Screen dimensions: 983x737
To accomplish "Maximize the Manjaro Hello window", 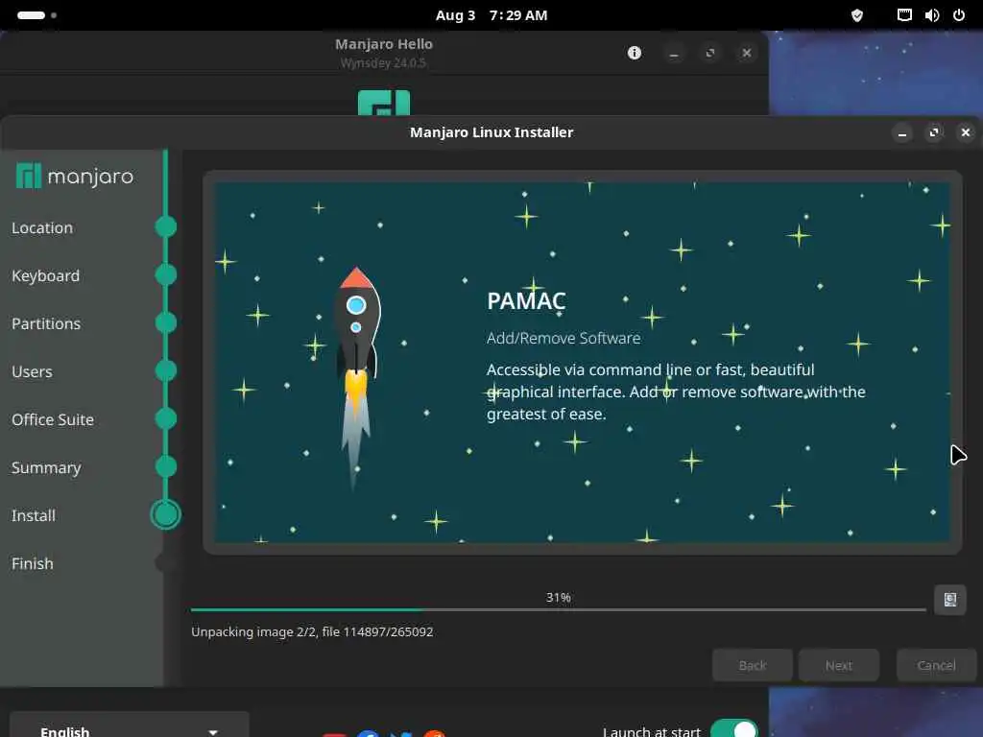I will [x=710, y=54].
